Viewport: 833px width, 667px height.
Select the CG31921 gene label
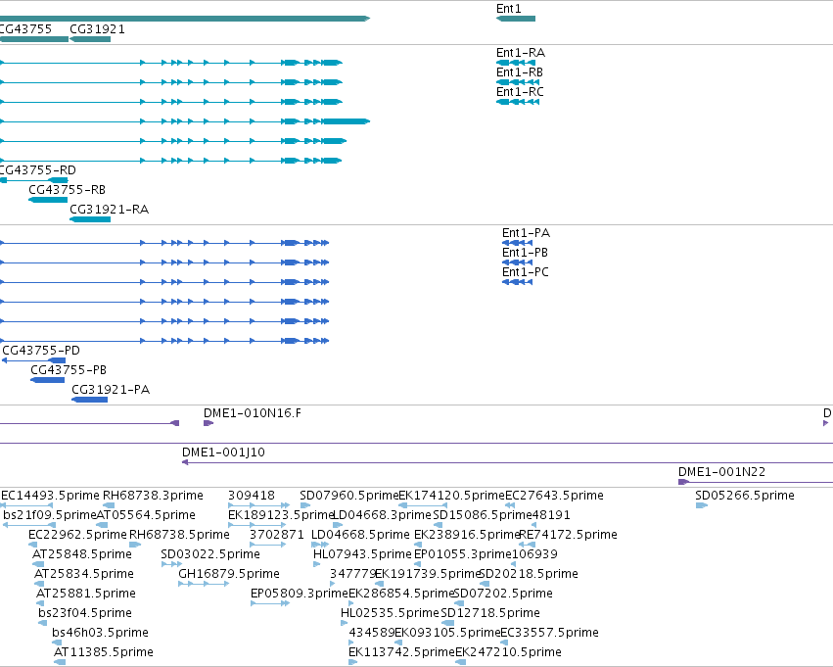(x=97, y=29)
